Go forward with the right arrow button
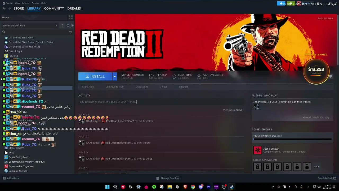The image size is (339, 191). (10, 8)
